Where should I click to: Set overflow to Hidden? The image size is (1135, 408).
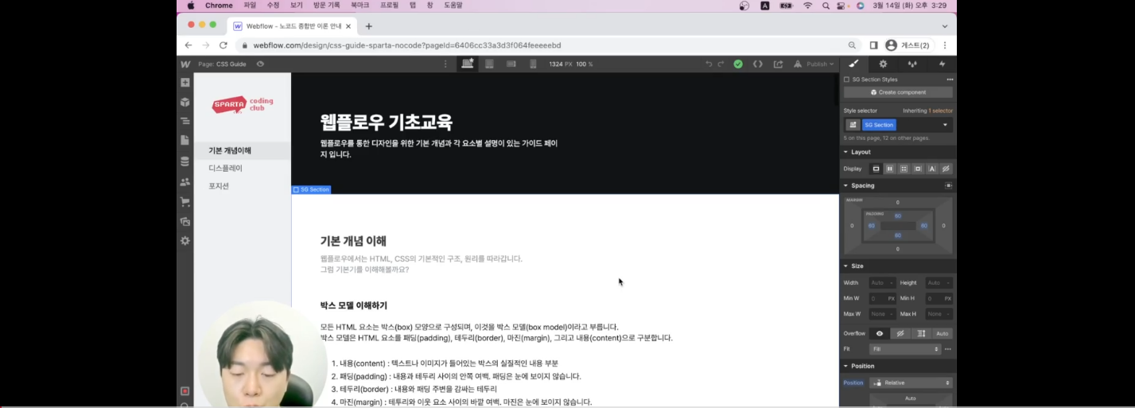(900, 333)
